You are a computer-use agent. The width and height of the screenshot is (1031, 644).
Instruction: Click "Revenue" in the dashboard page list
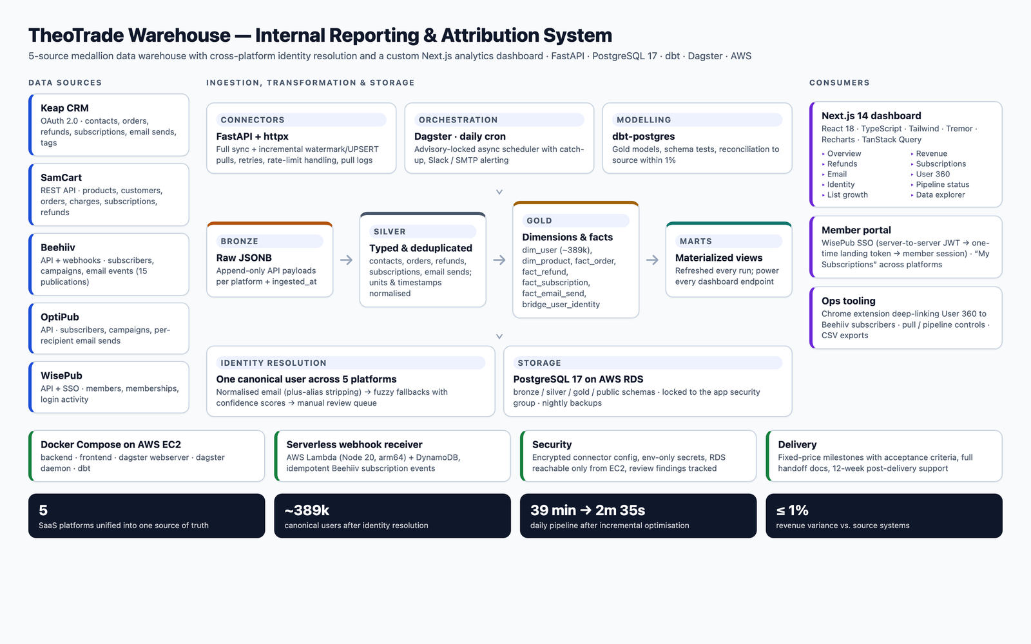tap(932, 154)
